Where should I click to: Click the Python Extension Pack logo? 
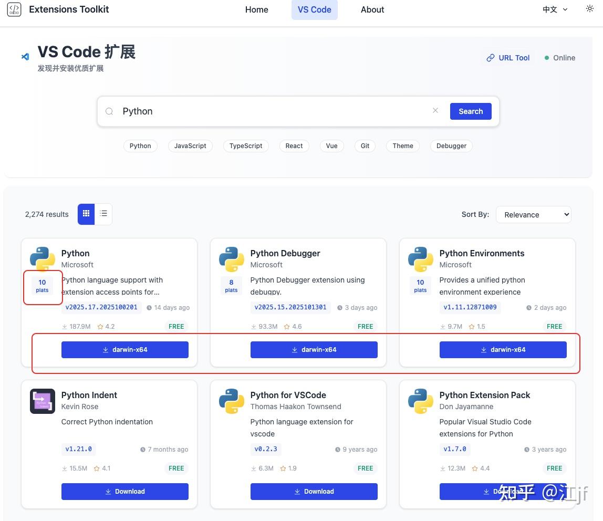tap(421, 401)
